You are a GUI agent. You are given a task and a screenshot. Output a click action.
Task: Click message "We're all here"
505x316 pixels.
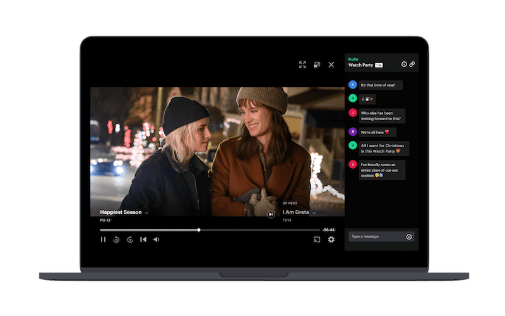point(377,132)
